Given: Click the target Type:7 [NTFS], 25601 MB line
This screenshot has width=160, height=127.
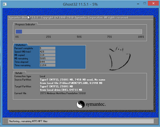Looking at the screenshot, I should 56,87.
